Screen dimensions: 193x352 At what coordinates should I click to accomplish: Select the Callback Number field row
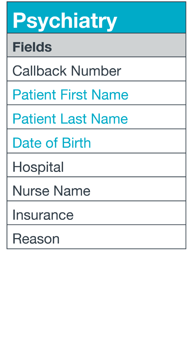click(x=96, y=69)
